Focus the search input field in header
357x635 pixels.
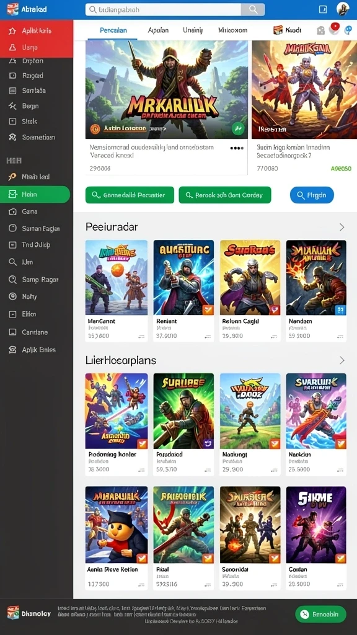(x=163, y=9)
